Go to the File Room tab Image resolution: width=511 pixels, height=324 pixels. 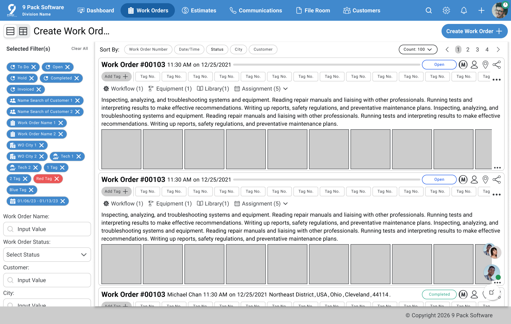313,10
